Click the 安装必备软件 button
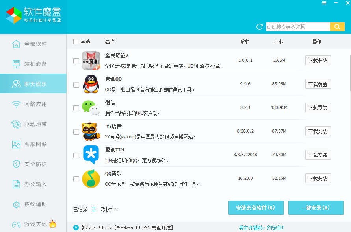The image size is (351, 232). [256, 208]
